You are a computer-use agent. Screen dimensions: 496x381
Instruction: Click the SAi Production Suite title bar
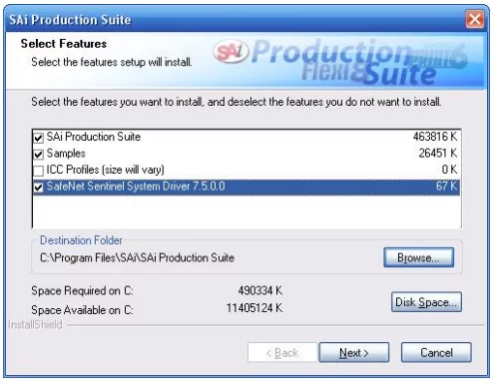point(235,19)
